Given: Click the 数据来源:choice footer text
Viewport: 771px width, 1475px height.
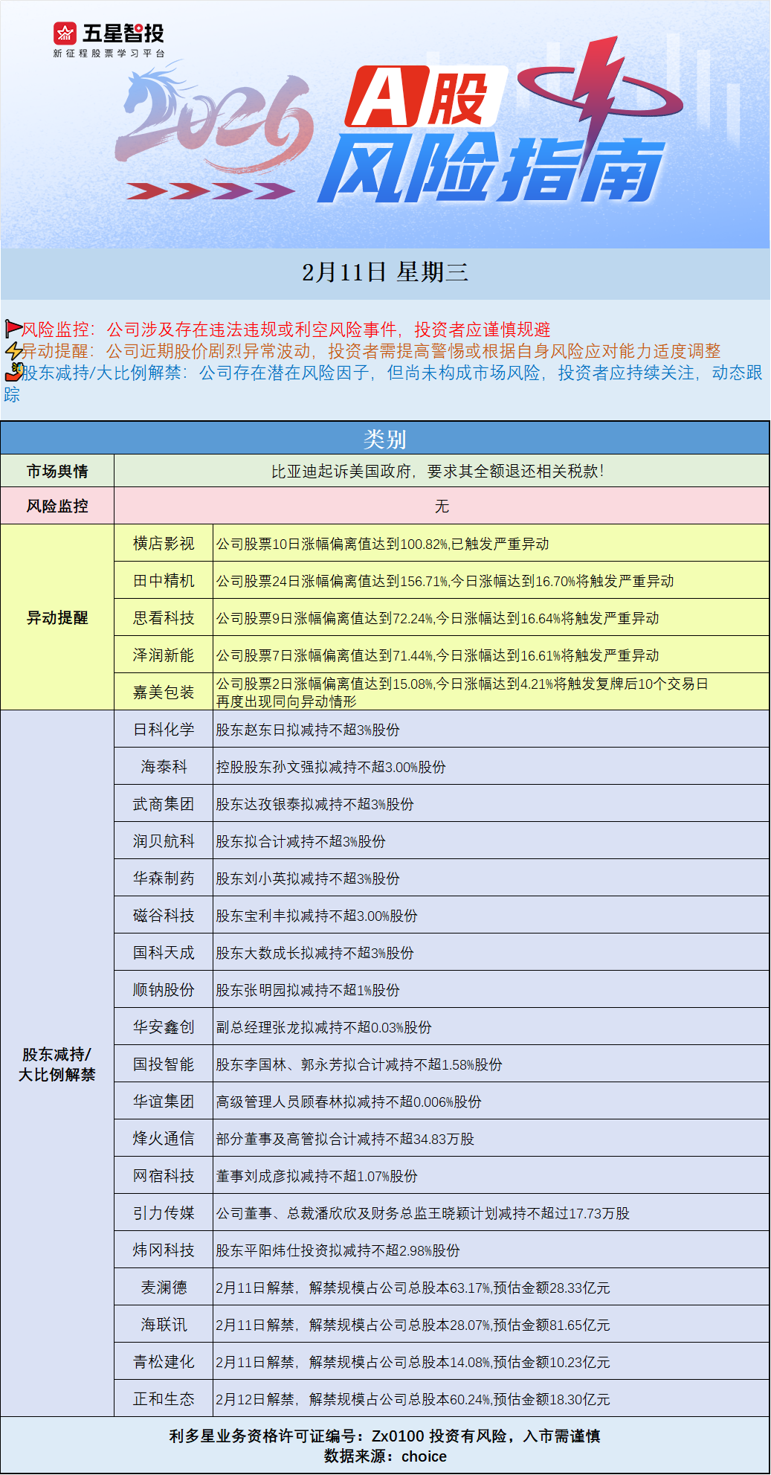Looking at the screenshot, I should pos(385,1456).
